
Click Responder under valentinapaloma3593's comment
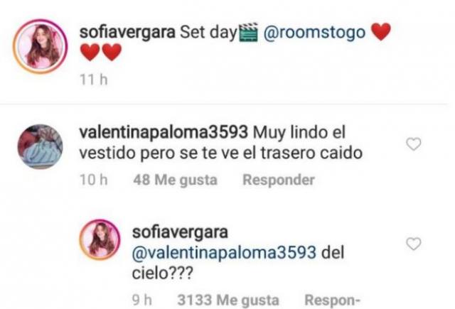coord(279,180)
